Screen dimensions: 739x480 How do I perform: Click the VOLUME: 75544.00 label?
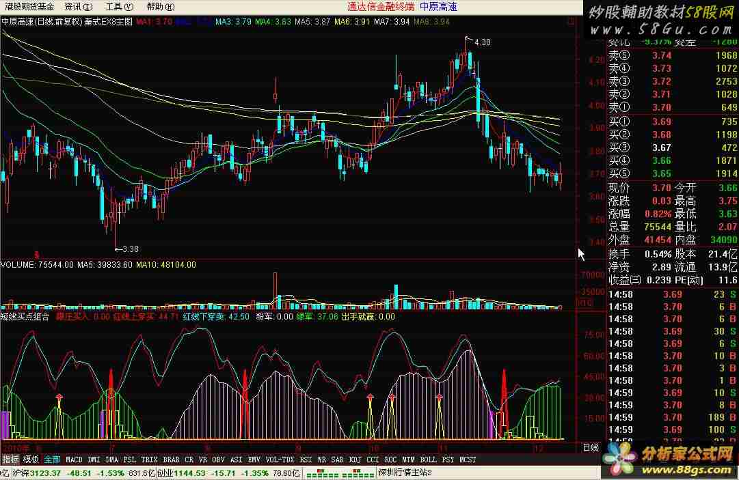[x=37, y=265]
